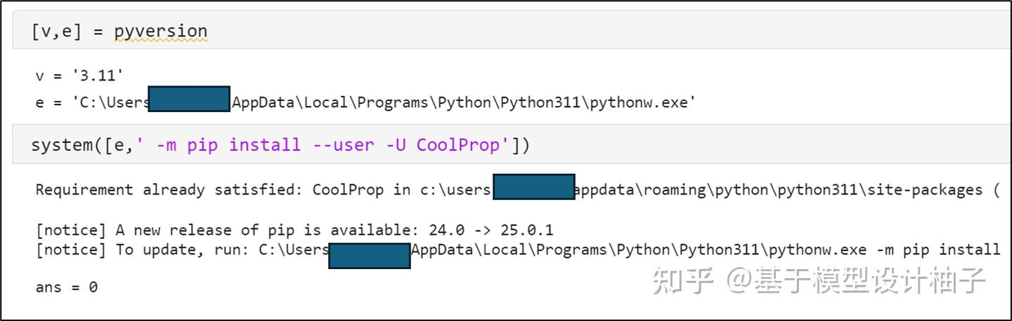The width and height of the screenshot is (1012, 321).
Task: Click the system command code line
Action: pos(280,145)
